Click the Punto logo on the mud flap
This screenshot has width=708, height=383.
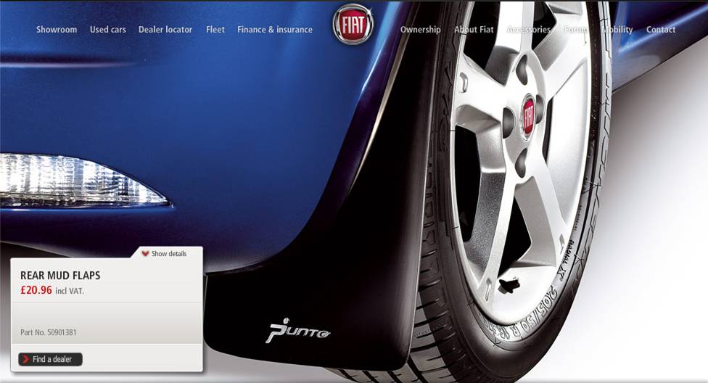tap(297, 331)
